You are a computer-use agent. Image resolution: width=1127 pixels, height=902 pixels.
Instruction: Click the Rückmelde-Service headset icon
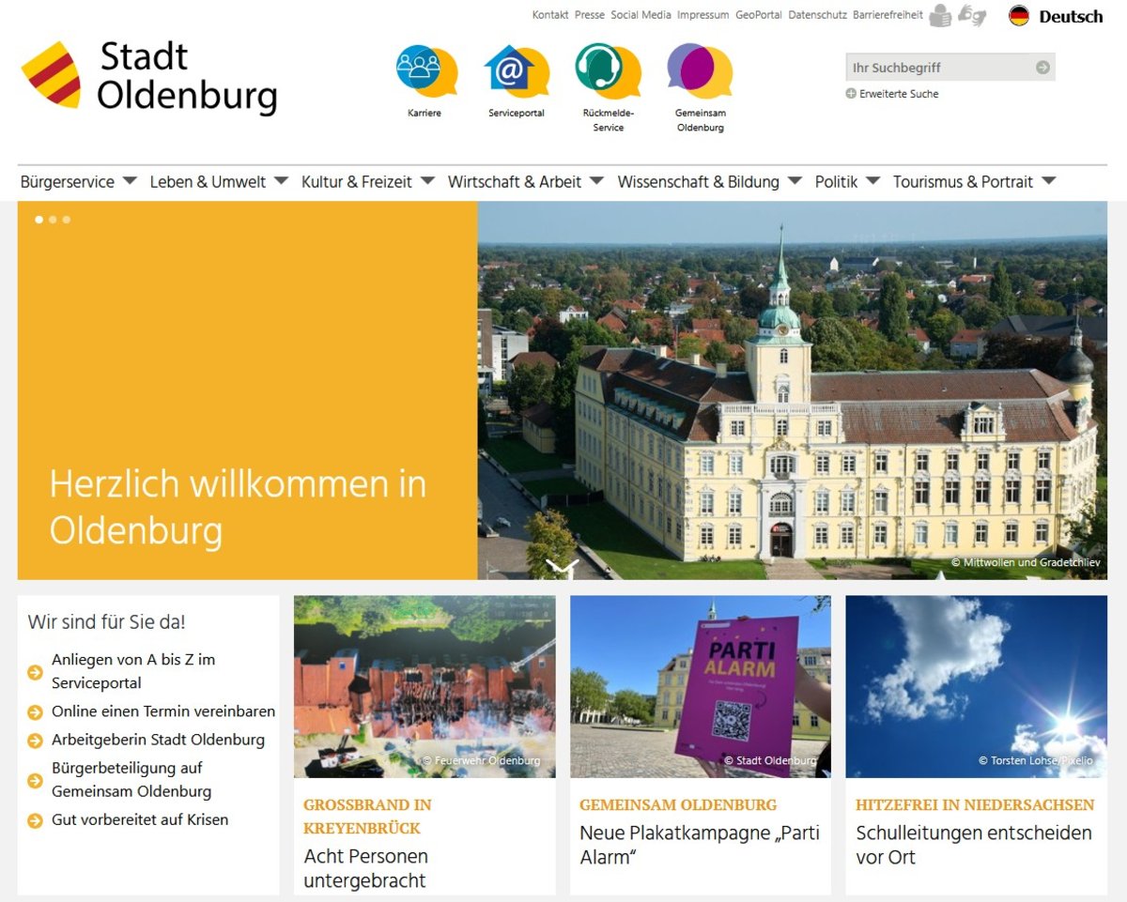608,71
